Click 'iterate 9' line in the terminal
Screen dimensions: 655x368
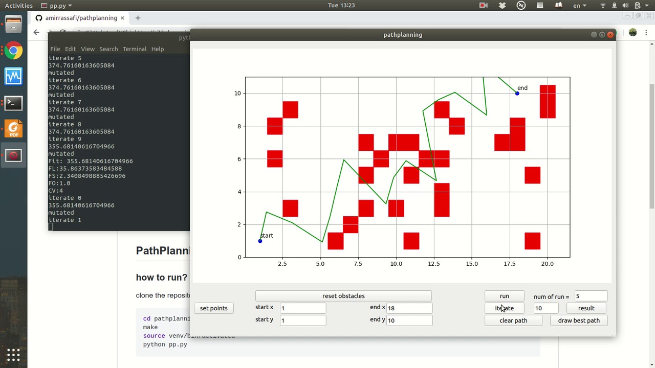[65, 139]
